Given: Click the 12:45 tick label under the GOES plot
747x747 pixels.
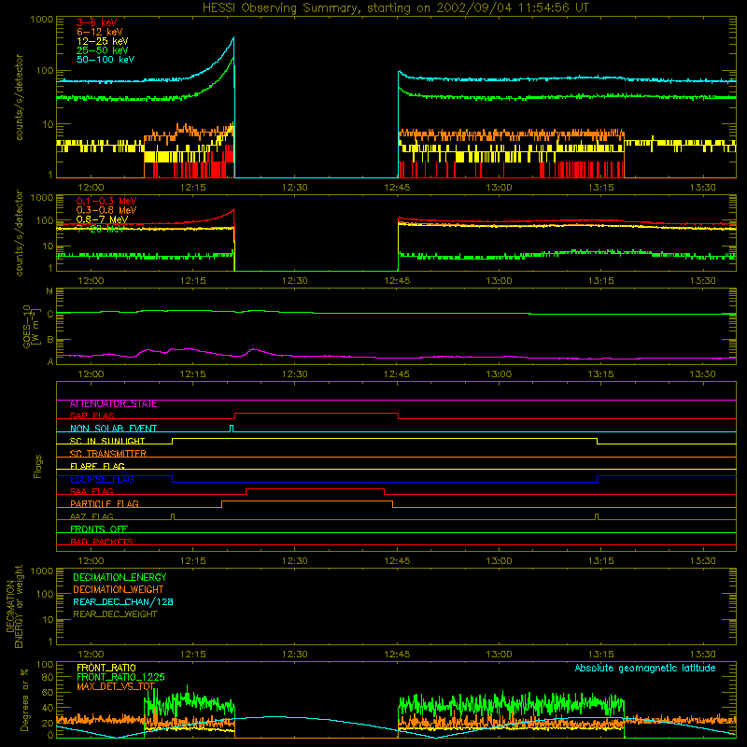Looking at the screenshot, I should click(396, 374).
